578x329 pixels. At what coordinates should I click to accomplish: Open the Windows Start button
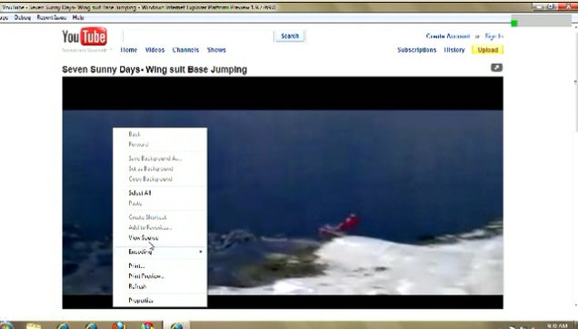pos(6,325)
